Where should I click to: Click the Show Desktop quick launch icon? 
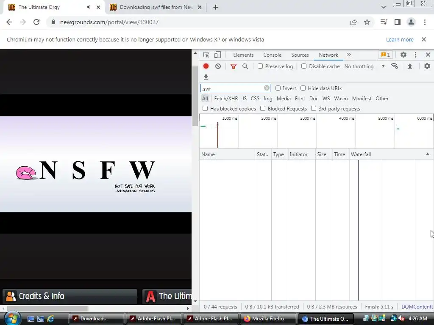click(x=31, y=319)
